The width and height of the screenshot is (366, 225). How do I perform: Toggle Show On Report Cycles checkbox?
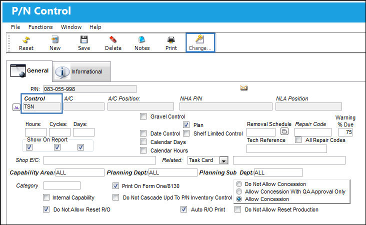pyautogui.click(x=57, y=147)
